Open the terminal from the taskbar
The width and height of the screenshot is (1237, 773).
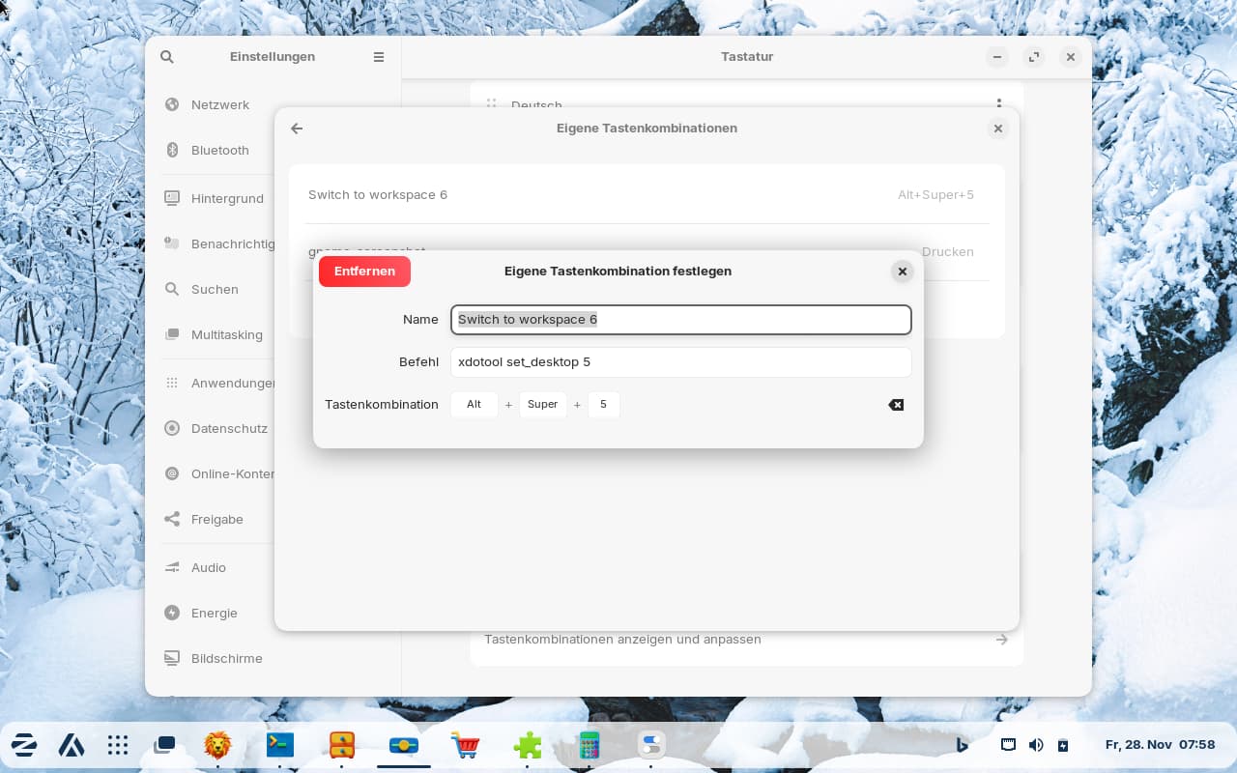pyautogui.click(x=280, y=744)
